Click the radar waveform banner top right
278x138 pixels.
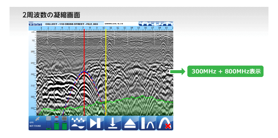pos(156,24)
